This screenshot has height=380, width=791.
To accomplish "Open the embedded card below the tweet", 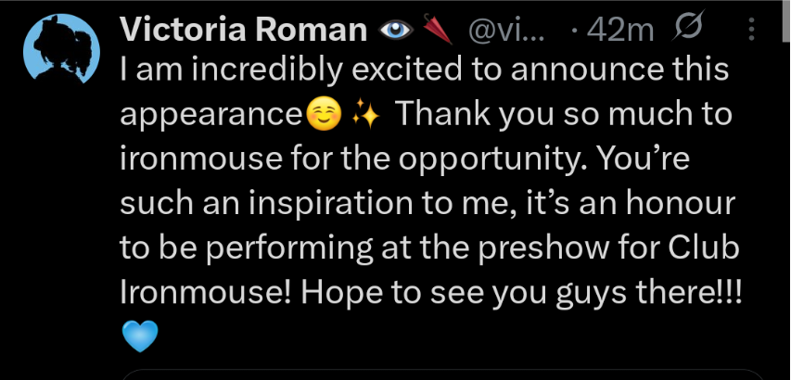I will tap(445, 374).
